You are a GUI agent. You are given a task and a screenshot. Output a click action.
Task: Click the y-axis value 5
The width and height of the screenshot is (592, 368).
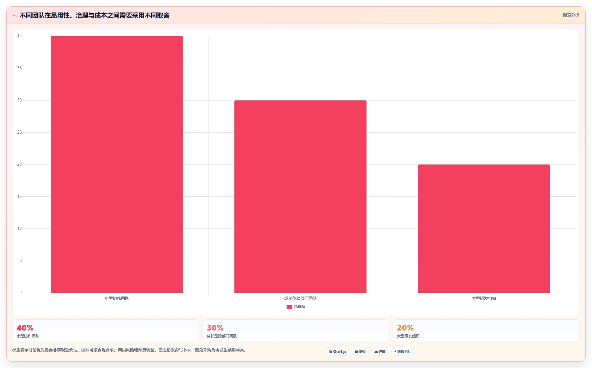(21, 261)
